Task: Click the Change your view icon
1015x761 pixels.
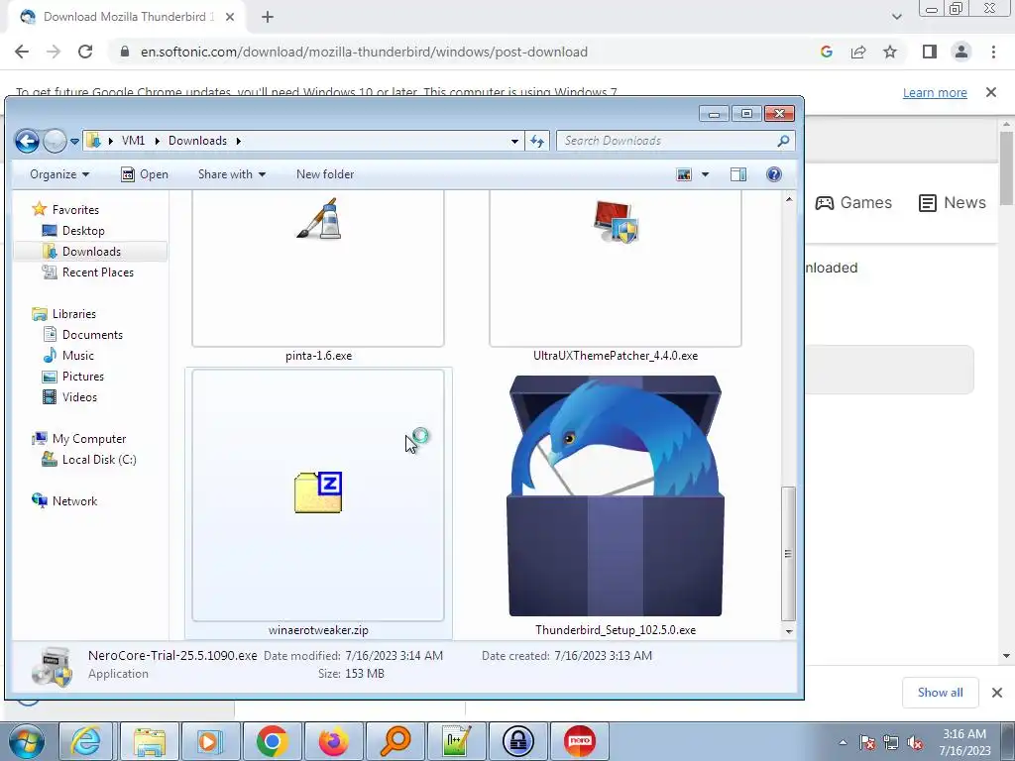Action: [x=684, y=174]
